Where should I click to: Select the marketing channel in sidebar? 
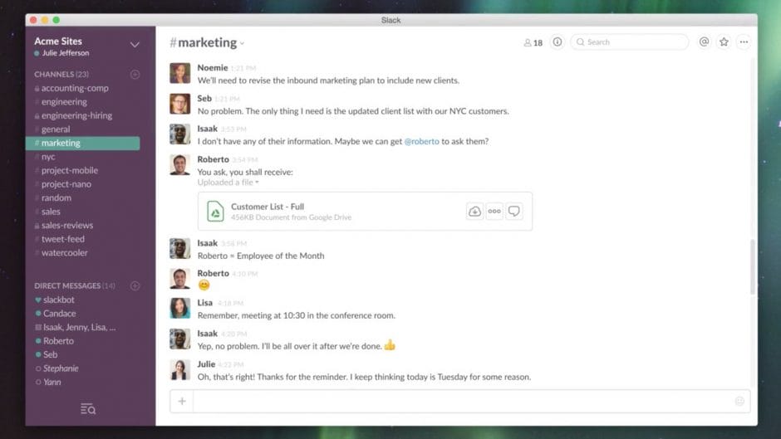tap(83, 143)
